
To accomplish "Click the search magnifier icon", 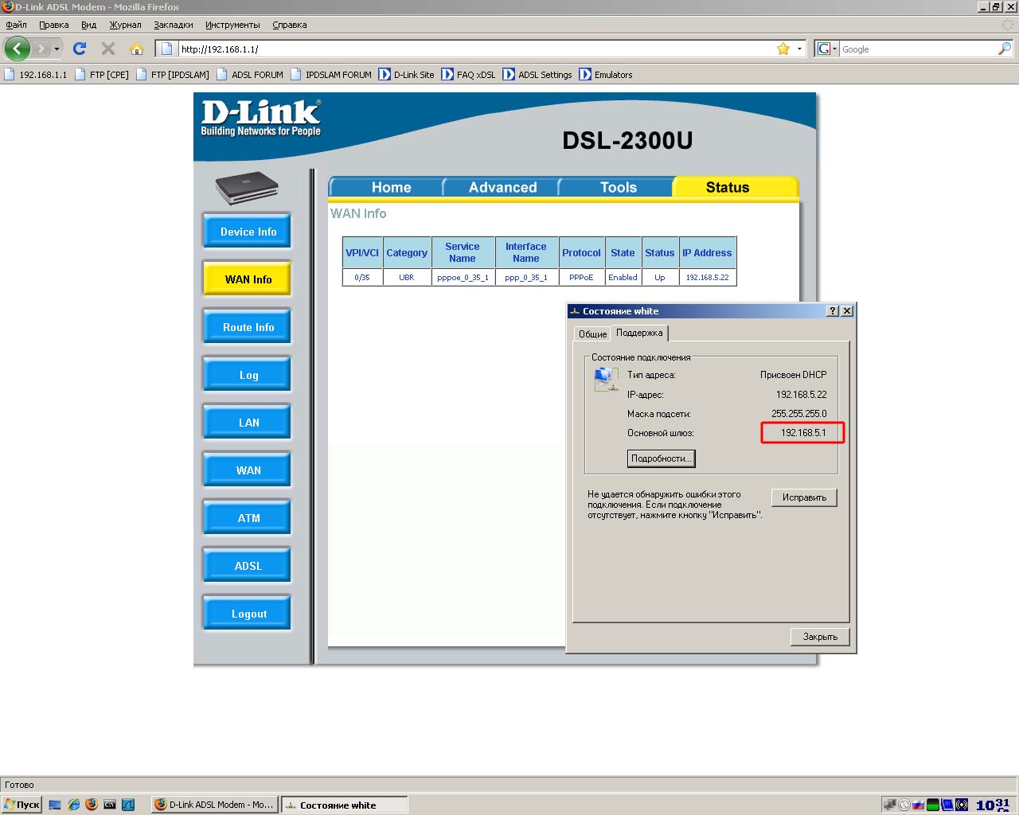I will (x=1005, y=49).
